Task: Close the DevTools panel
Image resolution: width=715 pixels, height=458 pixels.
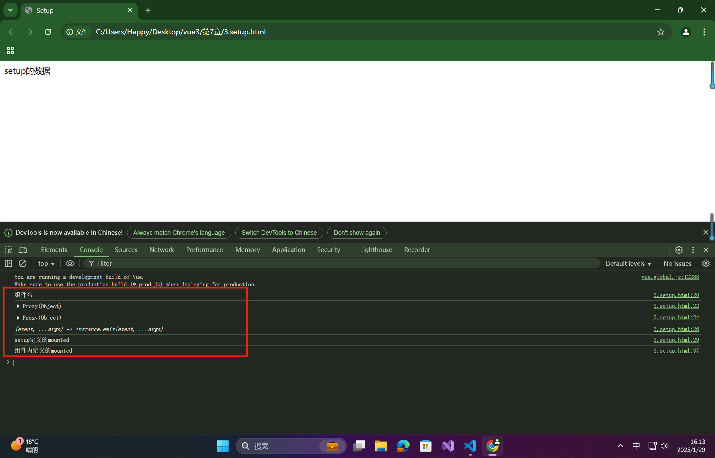Action: tap(706, 250)
